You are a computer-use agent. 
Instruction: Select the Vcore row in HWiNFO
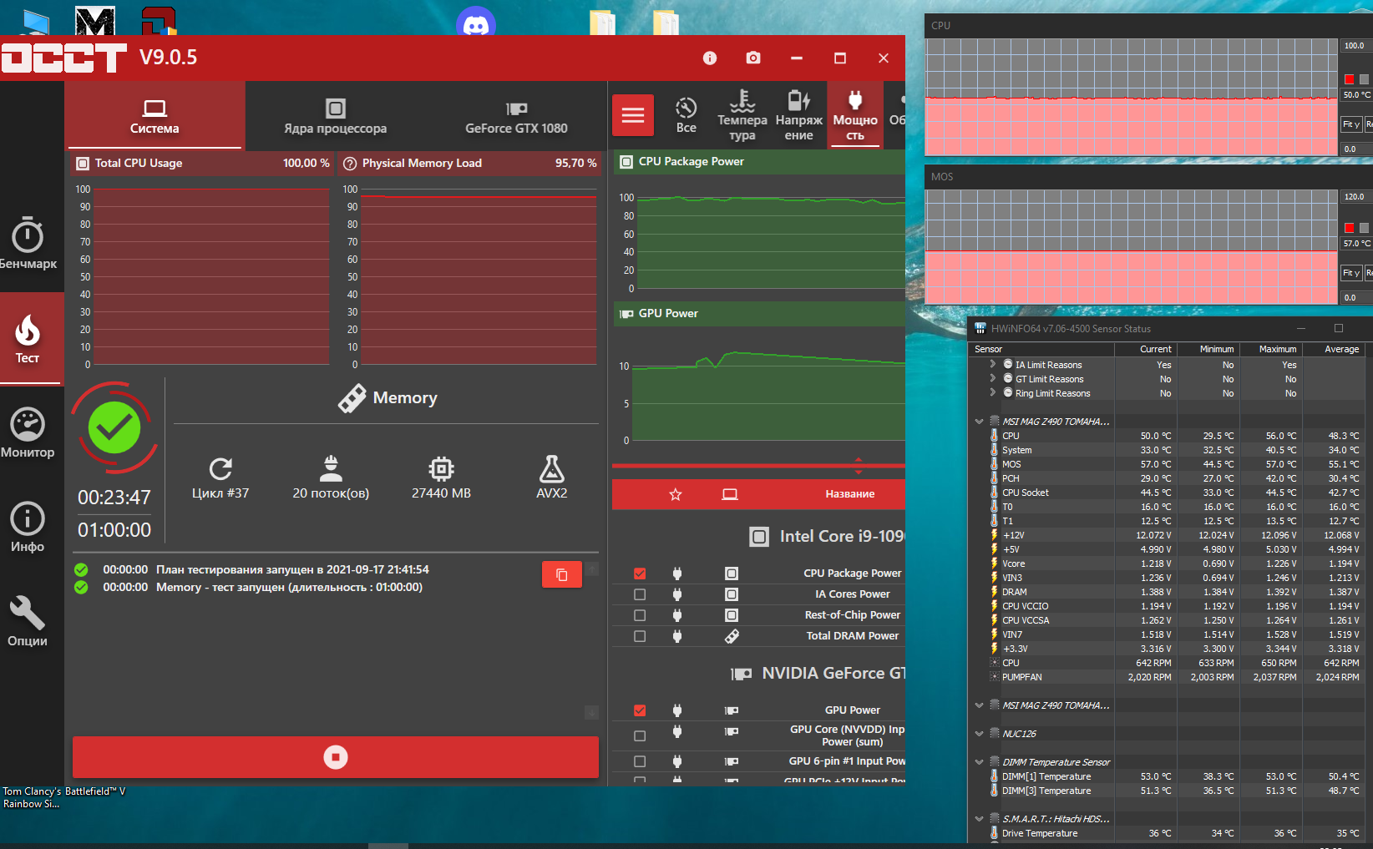[x=1168, y=563]
